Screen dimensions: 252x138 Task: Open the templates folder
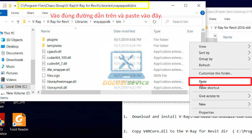click(x=54, y=46)
